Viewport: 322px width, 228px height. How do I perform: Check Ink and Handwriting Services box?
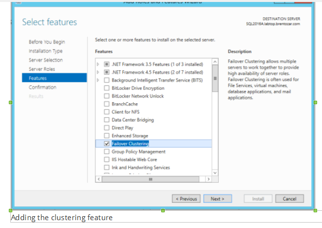107,168
